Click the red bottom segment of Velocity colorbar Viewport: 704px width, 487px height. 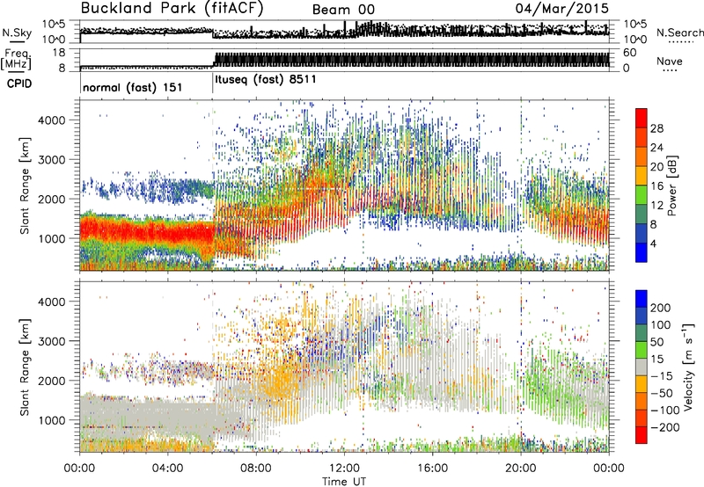pyautogui.click(x=642, y=435)
